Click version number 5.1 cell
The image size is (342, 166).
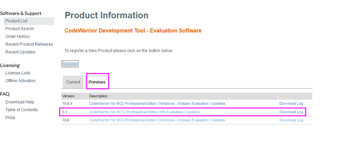coord(64,112)
